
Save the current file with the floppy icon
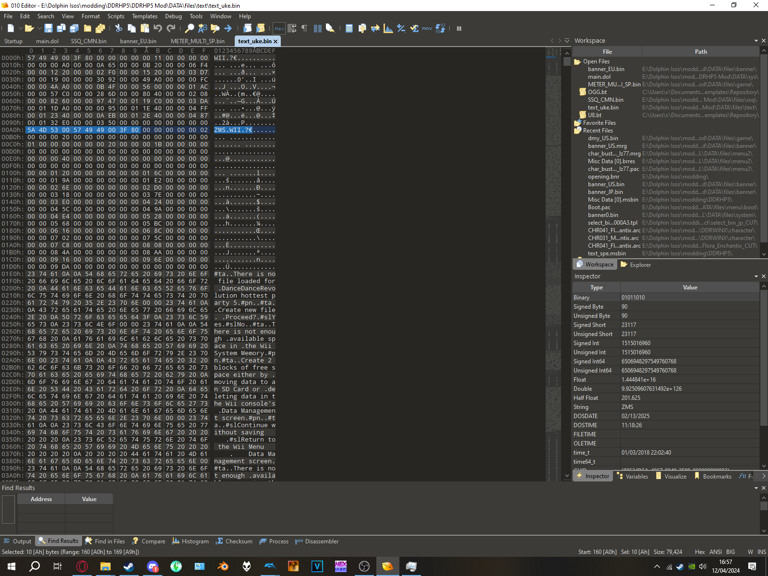pos(48,28)
